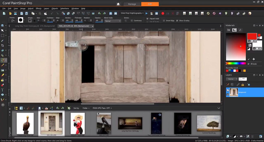Rotate left using Organizer blue arrow

(57, 108)
